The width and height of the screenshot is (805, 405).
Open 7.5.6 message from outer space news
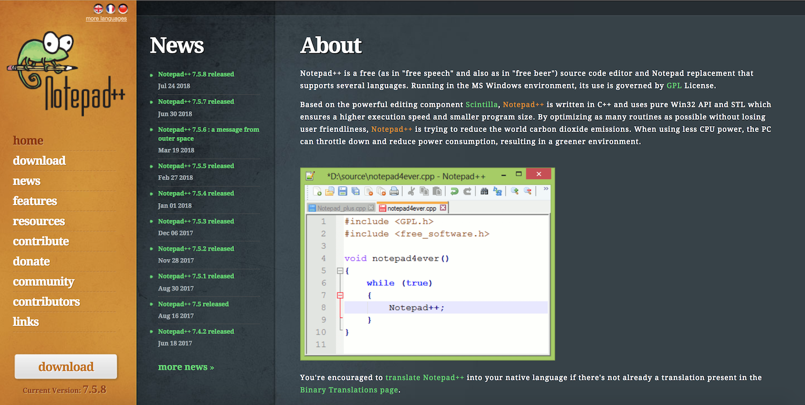coord(208,134)
